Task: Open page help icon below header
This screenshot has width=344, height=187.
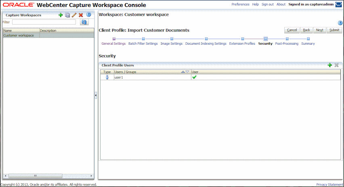Action: (340, 23)
